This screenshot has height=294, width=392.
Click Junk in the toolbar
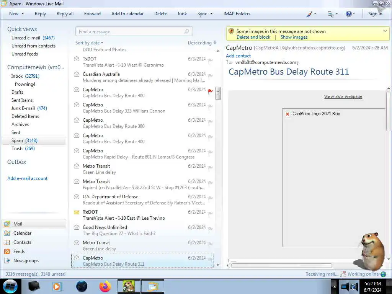tap(182, 14)
